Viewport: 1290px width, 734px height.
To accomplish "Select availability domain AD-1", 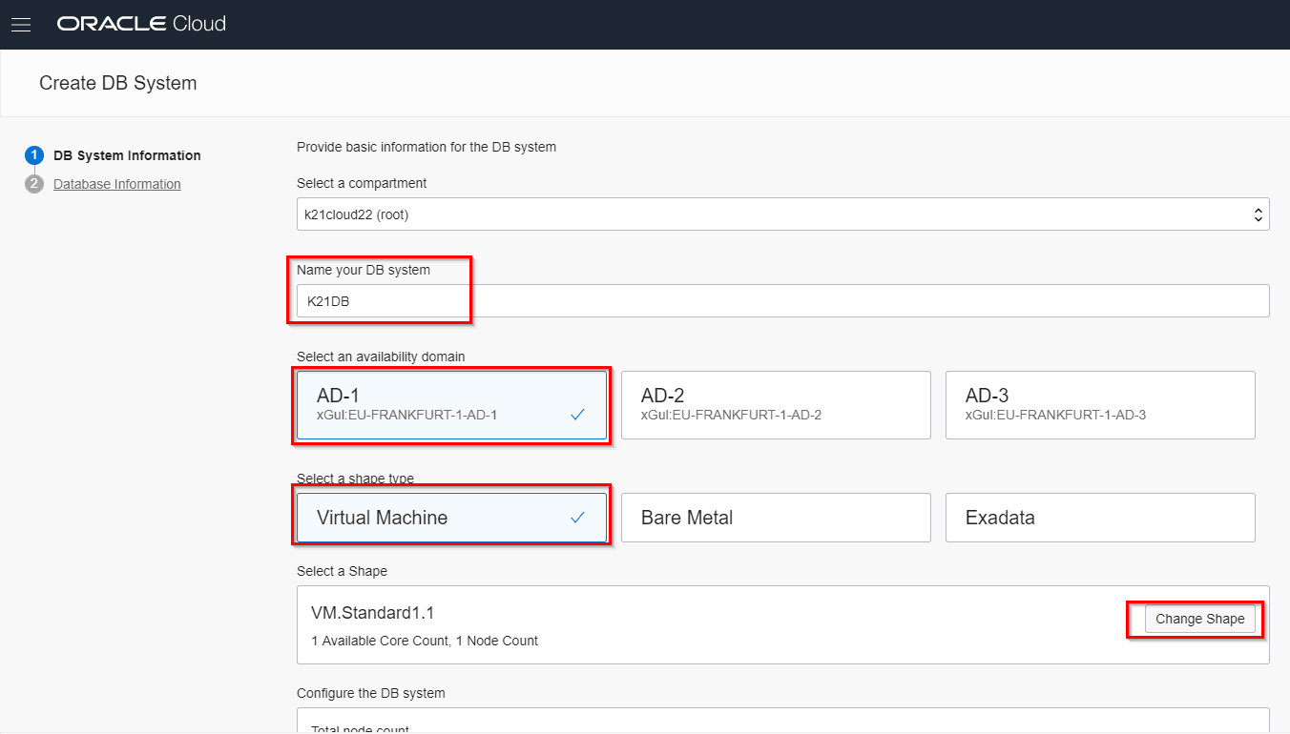I will 451,405.
